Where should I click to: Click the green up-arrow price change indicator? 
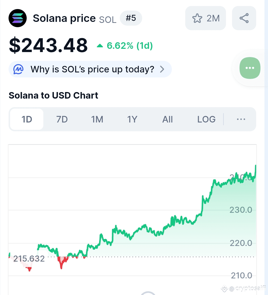tap(100, 46)
